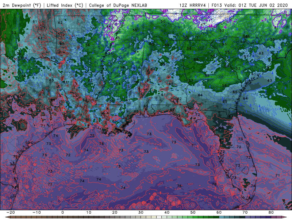
Task: Click the 10 label on the color scale
Action: point(89,212)
